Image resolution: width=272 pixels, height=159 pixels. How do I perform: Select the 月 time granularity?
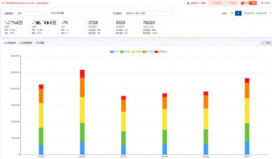[238, 13]
